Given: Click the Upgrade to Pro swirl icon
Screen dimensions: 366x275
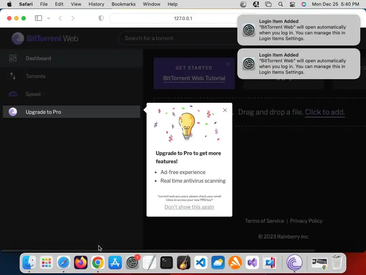Looking at the screenshot, I should pos(13,112).
